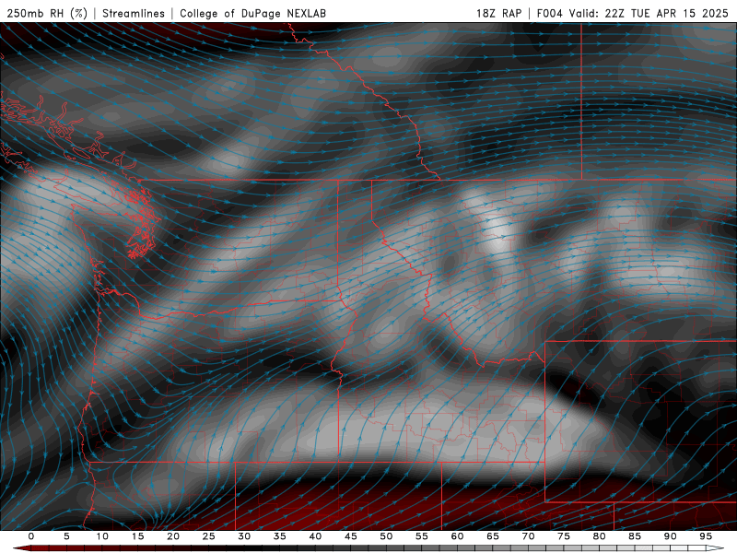Click the "18Z RAP" model run label
The image size is (737, 553).
(499, 13)
